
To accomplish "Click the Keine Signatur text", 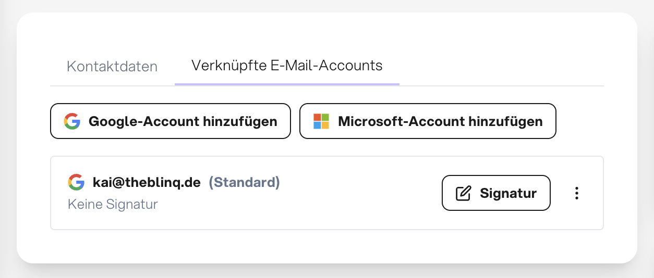I will click(x=113, y=204).
